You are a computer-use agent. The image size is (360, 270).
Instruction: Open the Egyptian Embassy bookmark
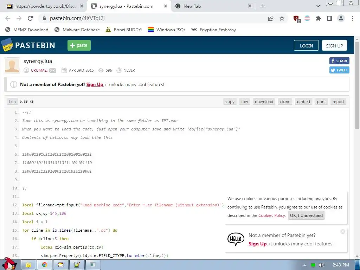pyautogui.click(x=213, y=30)
